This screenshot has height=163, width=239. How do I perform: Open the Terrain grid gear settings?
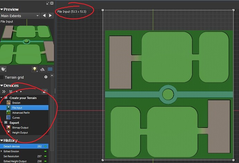tap(46, 77)
